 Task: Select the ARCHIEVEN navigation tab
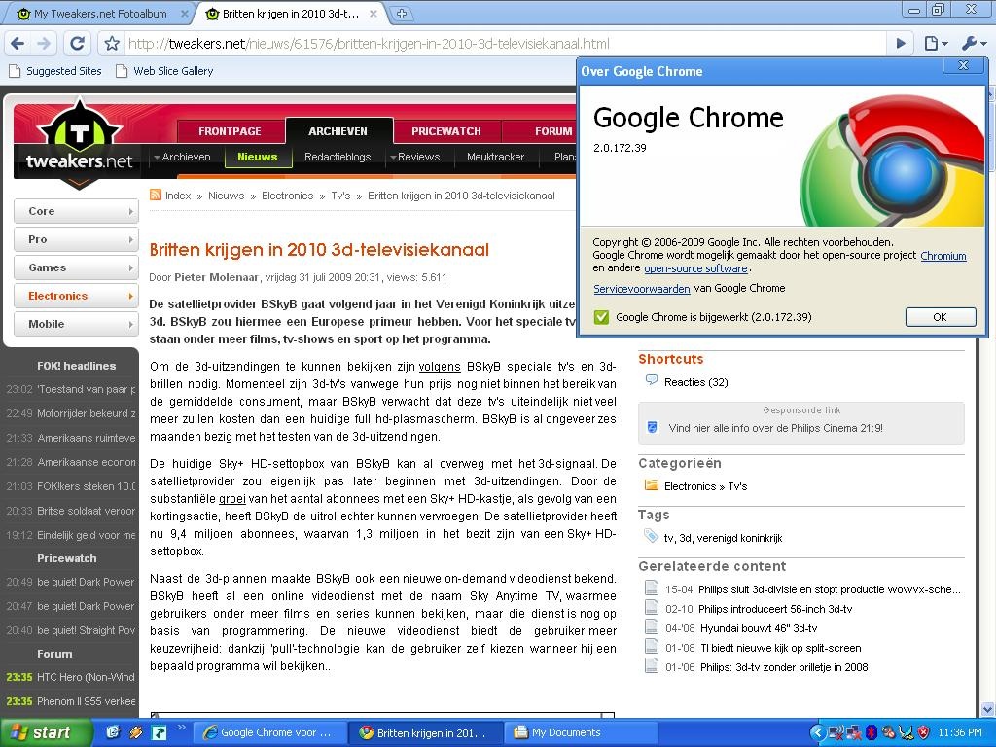click(x=338, y=131)
